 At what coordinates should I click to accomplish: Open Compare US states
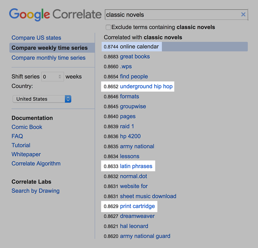click(36, 38)
